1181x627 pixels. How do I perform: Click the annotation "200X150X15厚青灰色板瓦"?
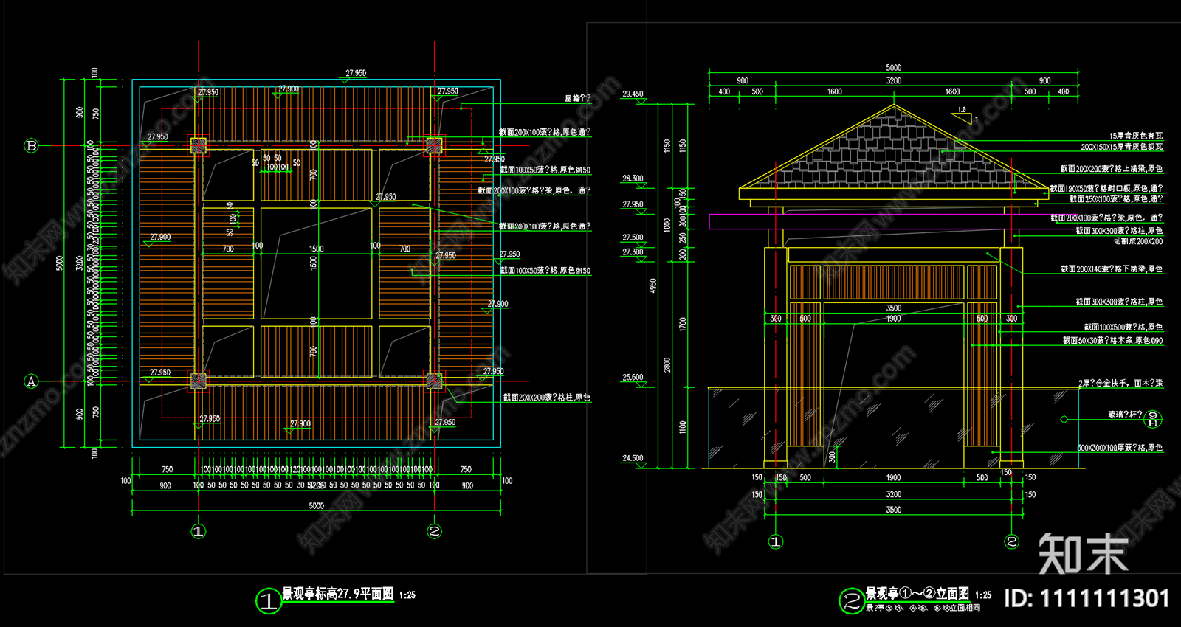tap(1122, 147)
